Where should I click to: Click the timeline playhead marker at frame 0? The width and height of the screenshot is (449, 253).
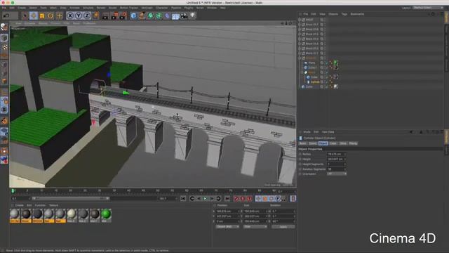[13, 190]
